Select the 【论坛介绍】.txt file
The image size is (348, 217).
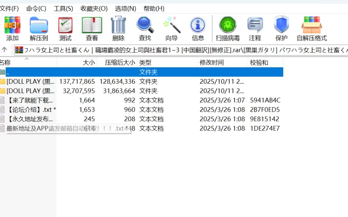click(x=142, y=110)
